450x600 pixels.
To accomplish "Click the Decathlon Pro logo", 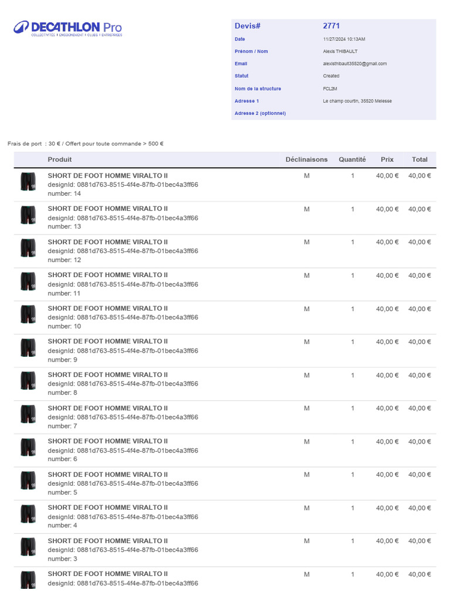I will [68, 28].
